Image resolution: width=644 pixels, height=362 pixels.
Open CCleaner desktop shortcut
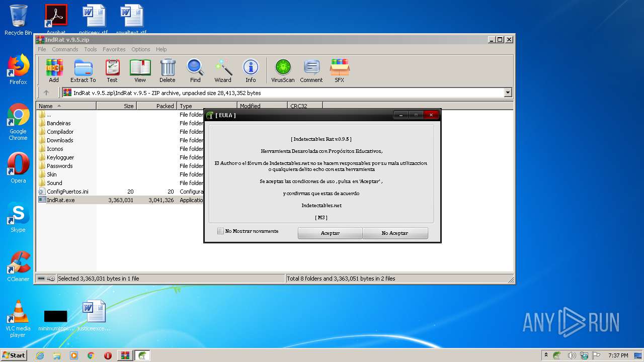pyautogui.click(x=18, y=266)
